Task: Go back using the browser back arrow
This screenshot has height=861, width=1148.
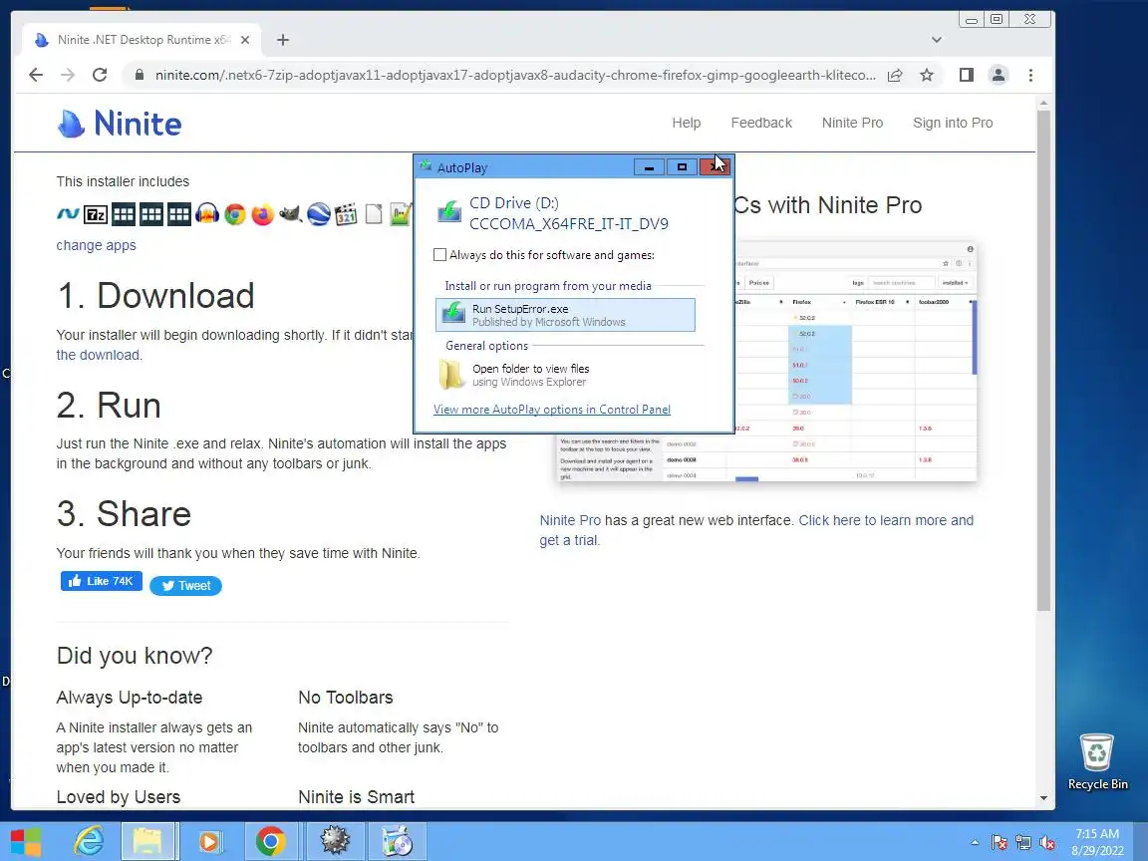Action: 35,75
